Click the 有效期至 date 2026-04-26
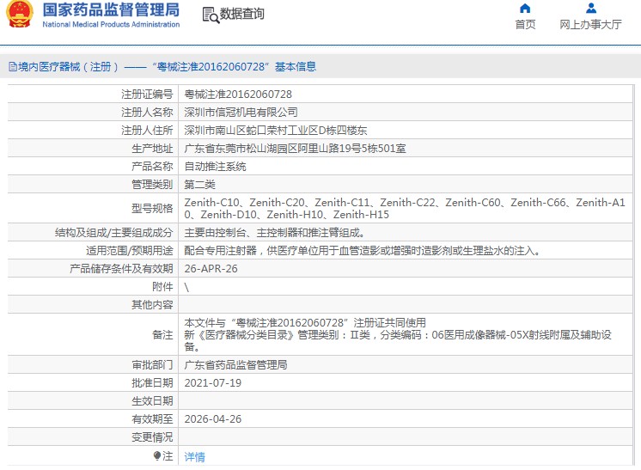 (211, 418)
